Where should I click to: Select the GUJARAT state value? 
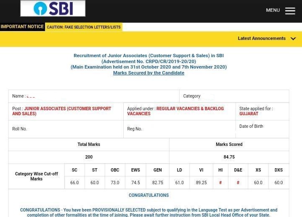click(x=249, y=114)
